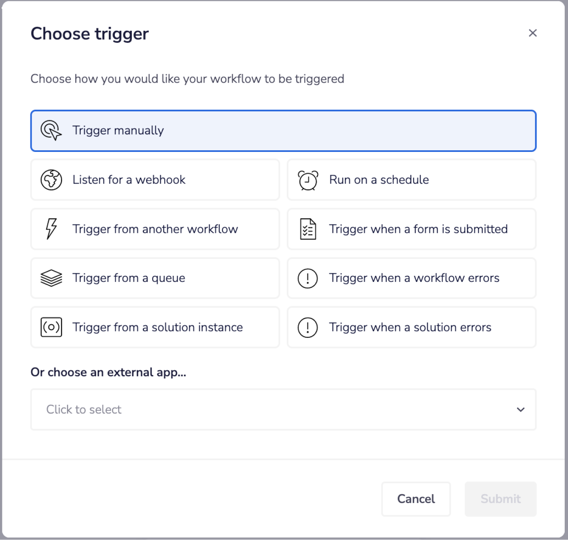
Task: Click the lightning bolt workflow icon
Action: click(x=51, y=229)
